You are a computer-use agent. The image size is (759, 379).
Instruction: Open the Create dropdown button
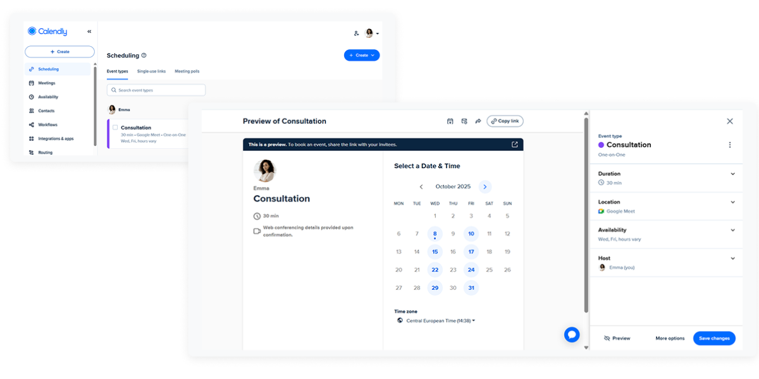coord(362,55)
